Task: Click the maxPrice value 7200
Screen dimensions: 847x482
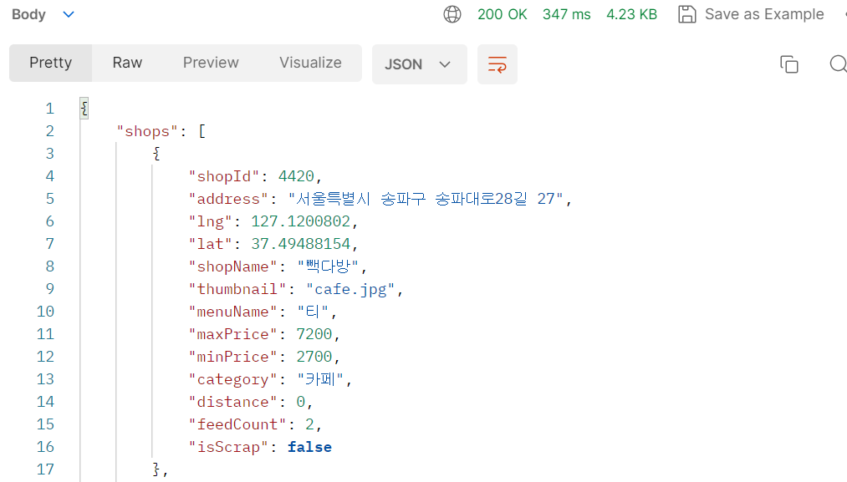Action: tap(314, 335)
